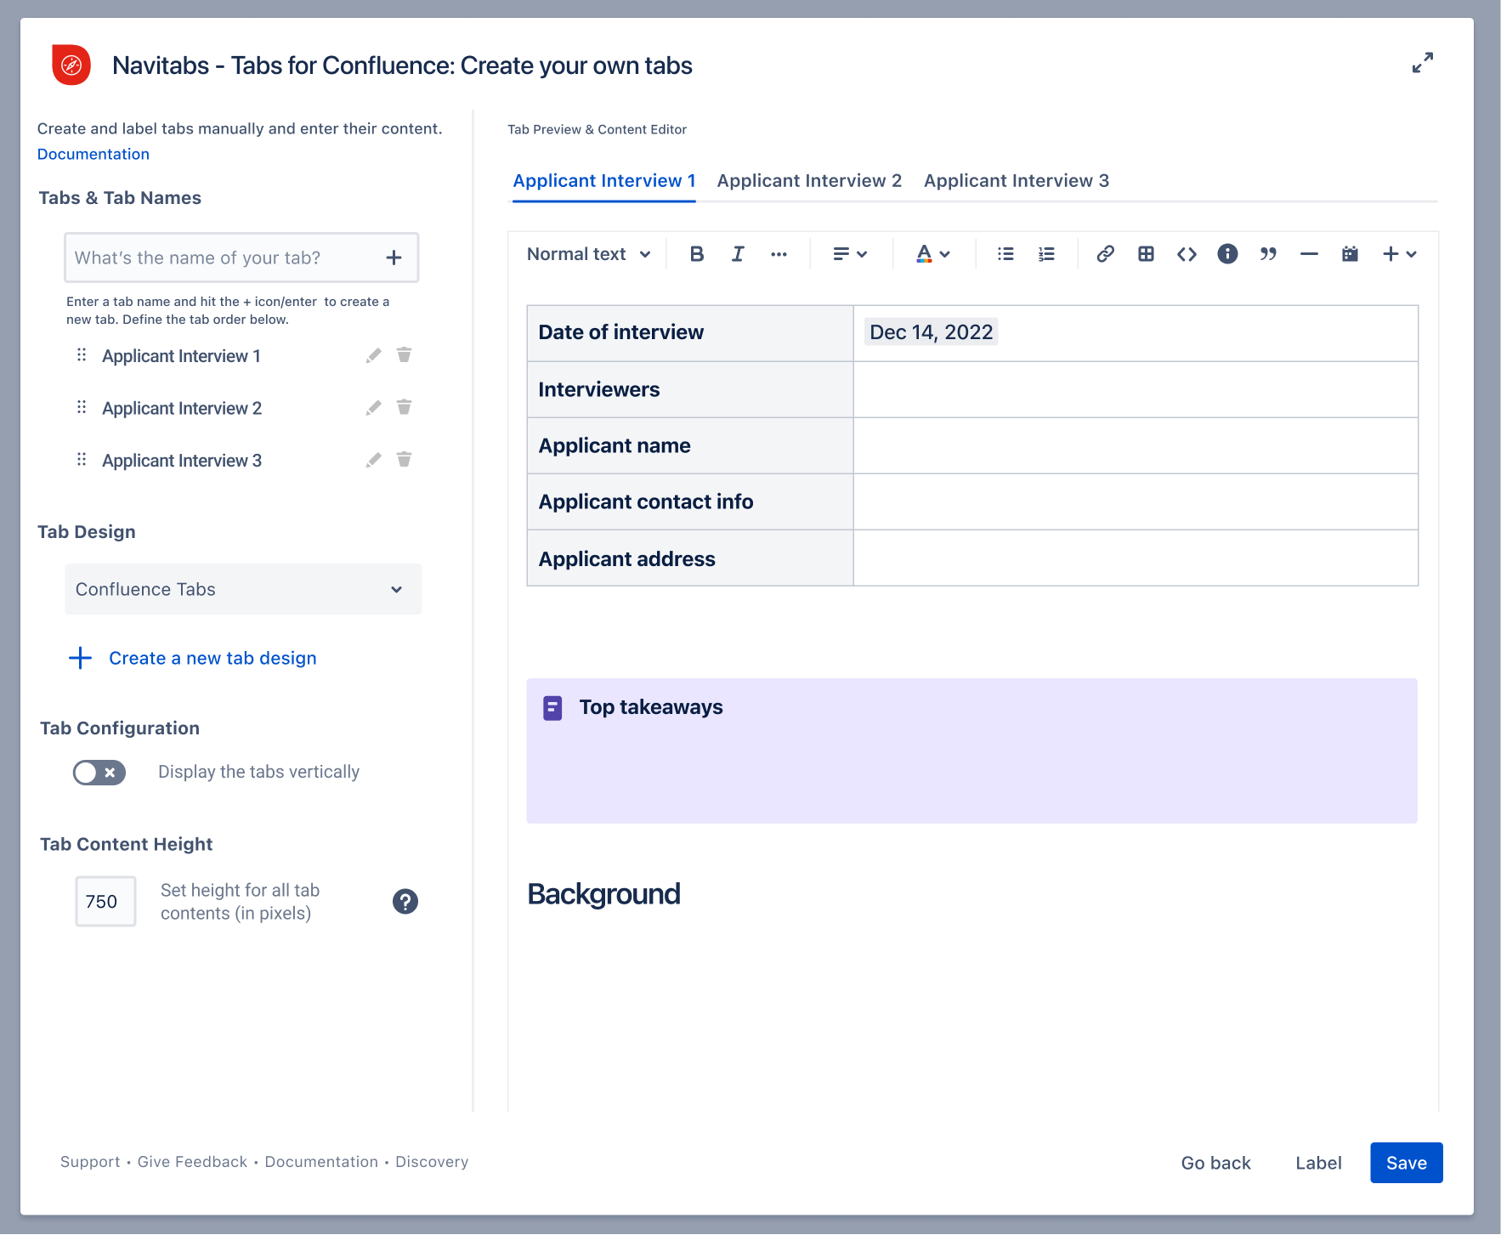Click the Support footer link
This screenshot has width=1501, height=1235.
[x=90, y=1162]
